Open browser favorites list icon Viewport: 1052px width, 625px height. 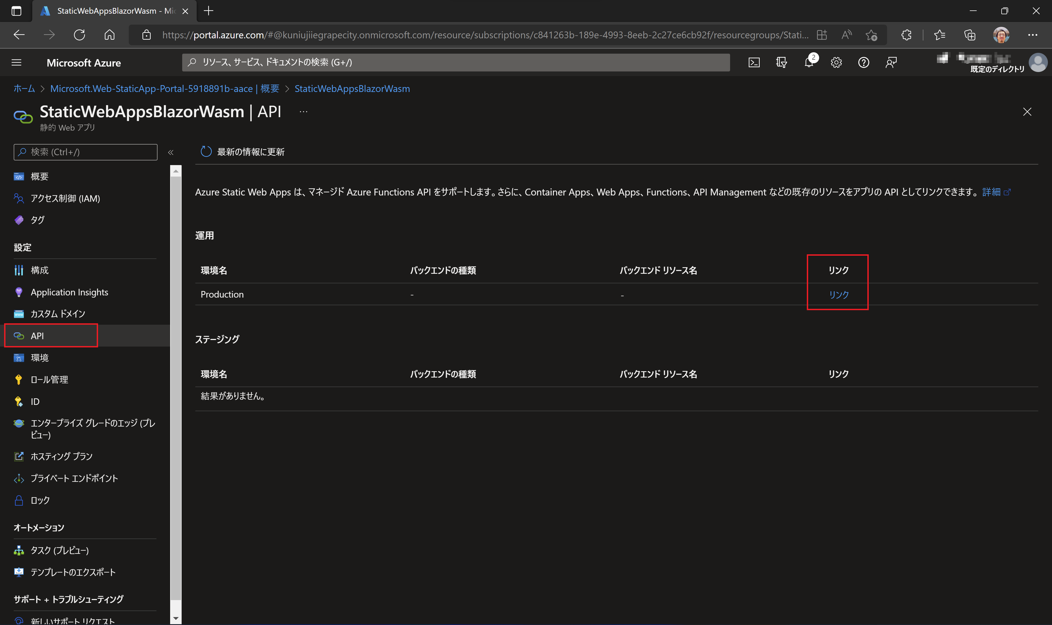[939, 35]
